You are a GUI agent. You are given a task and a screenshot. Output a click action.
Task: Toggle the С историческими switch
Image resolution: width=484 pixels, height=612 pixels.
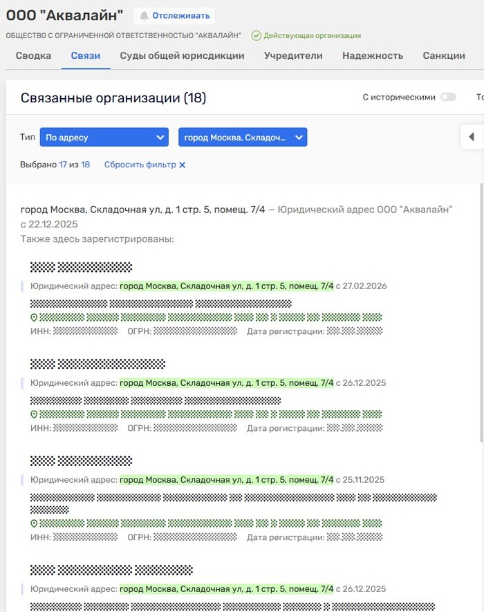[x=448, y=98]
